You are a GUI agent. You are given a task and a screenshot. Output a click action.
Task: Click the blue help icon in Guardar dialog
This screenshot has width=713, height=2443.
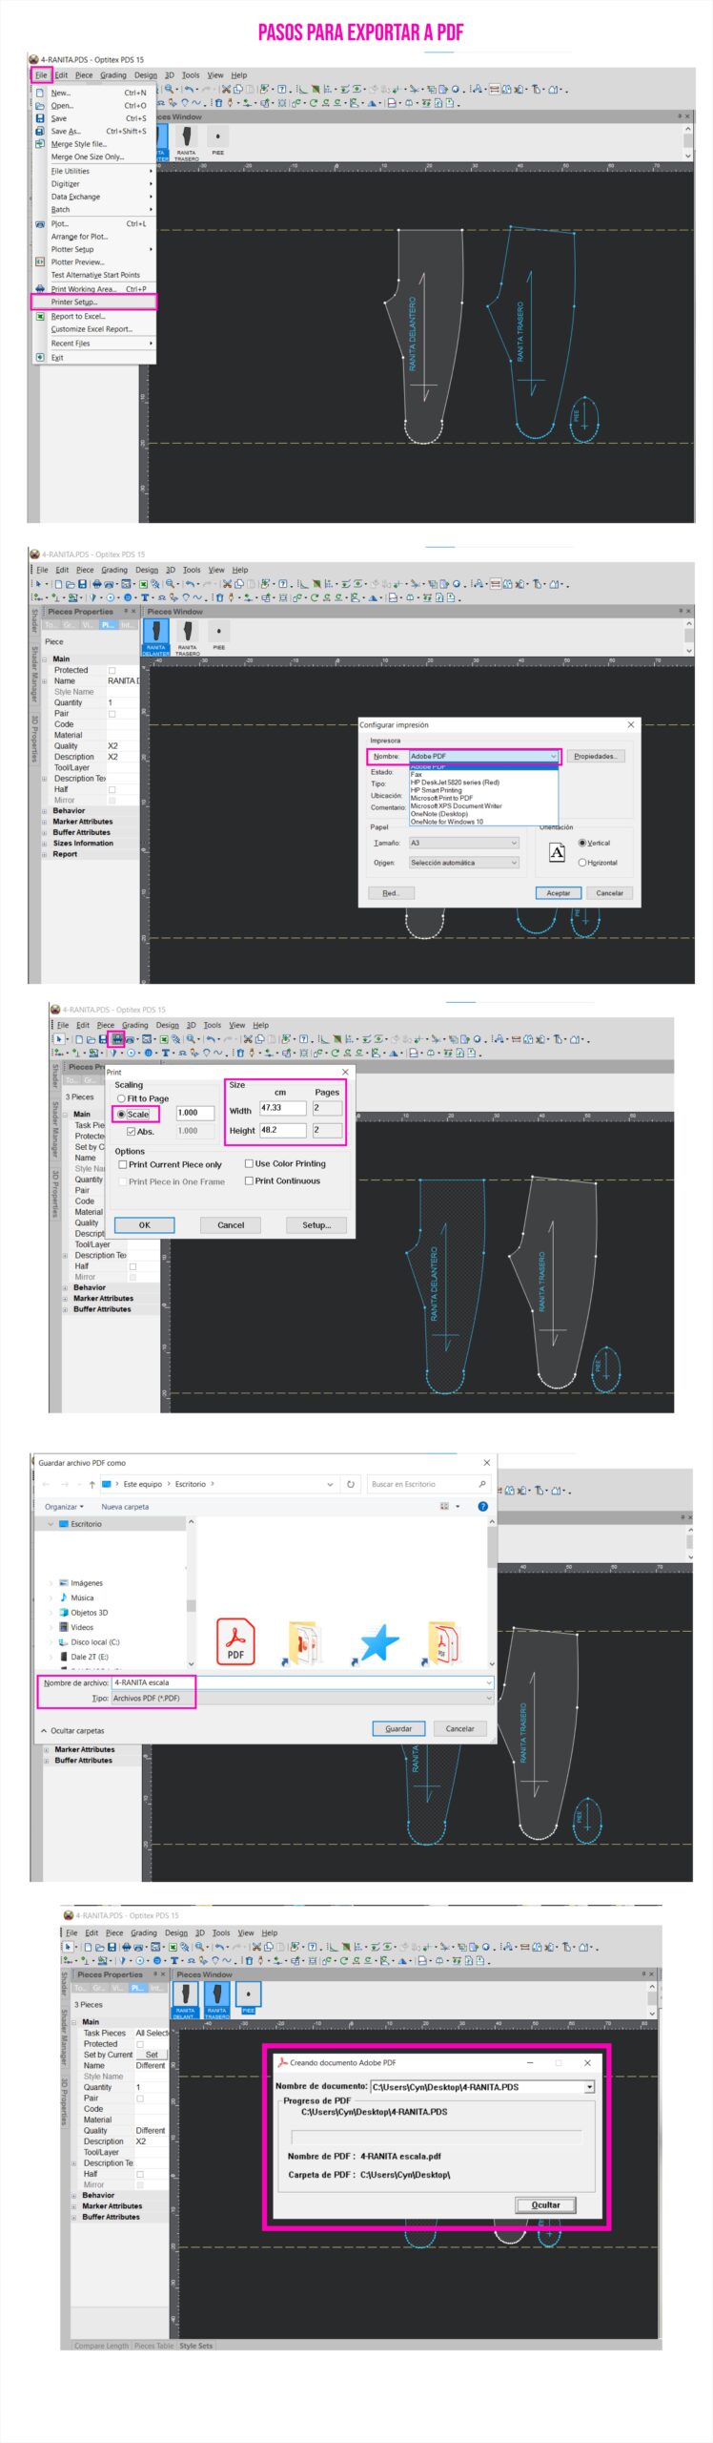[x=482, y=1506]
